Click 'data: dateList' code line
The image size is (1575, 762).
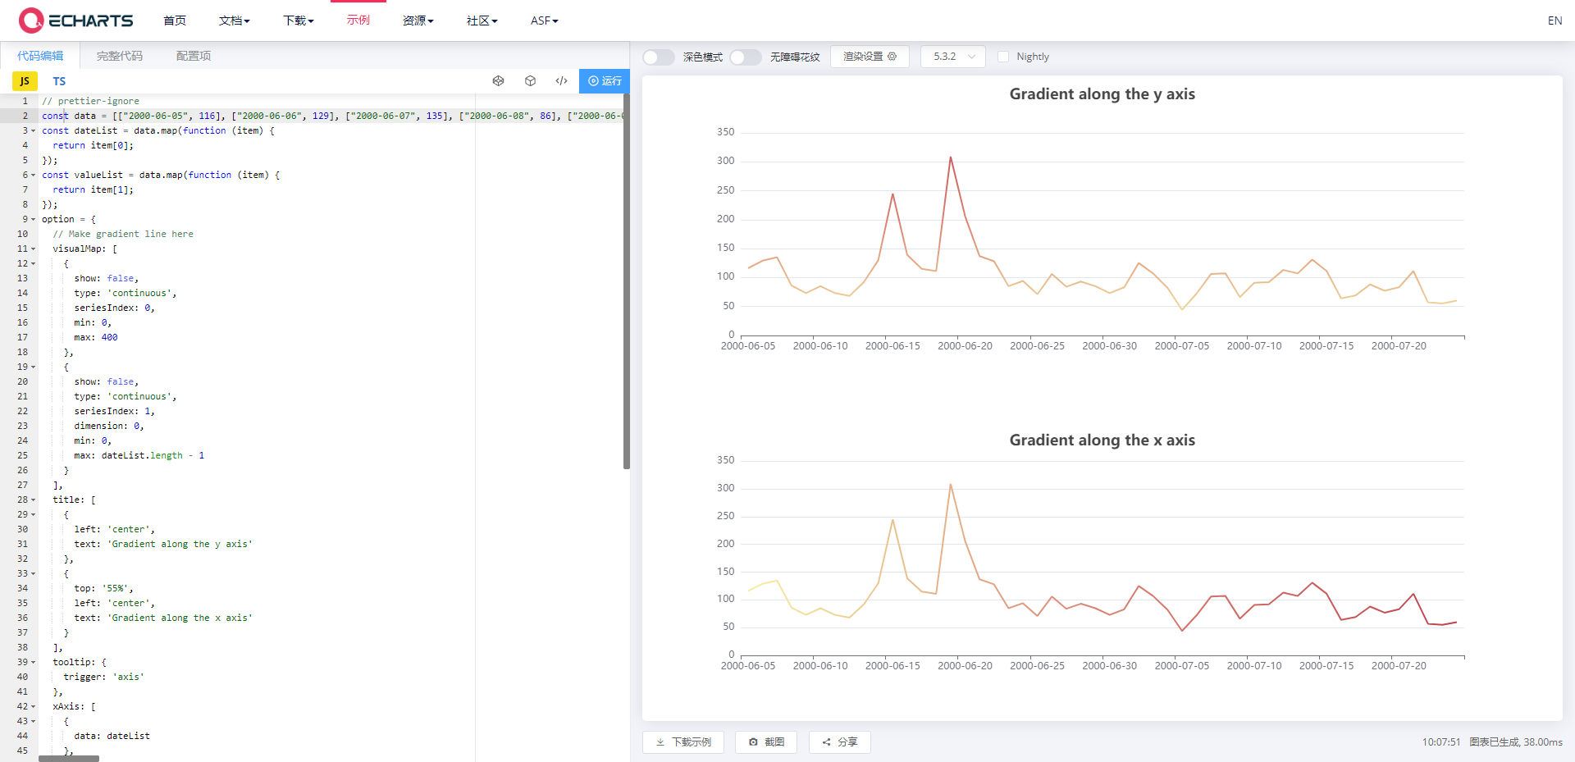pyautogui.click(x=112, y=736)
